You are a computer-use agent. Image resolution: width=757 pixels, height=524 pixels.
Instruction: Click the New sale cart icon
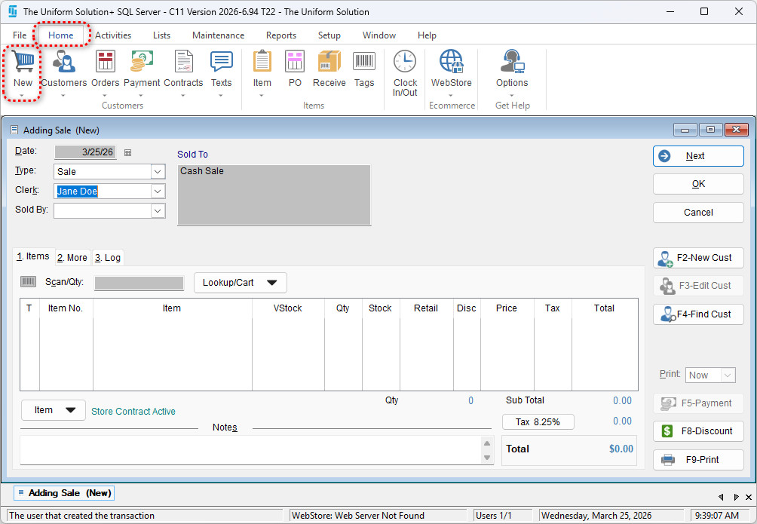coord(23,63)
